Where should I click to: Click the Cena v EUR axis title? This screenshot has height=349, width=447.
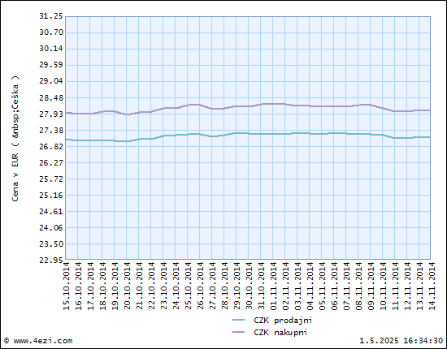tap(15, 139)
